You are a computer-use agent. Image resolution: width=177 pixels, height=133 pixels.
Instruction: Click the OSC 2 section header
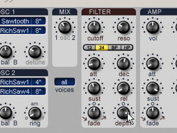(x=24, y=73)
